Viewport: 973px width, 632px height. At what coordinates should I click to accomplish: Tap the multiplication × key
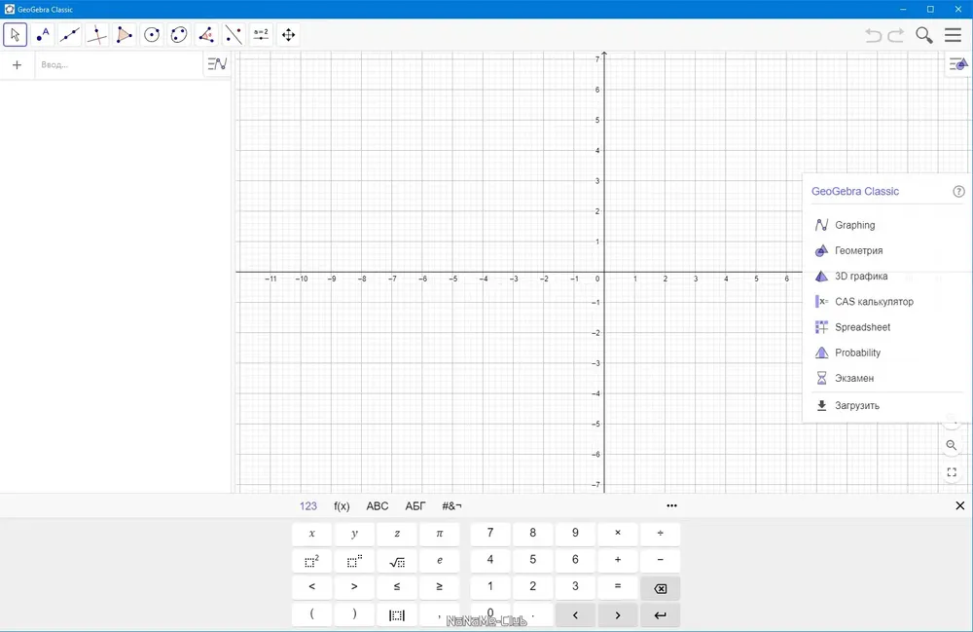click(x=618, y=534)
